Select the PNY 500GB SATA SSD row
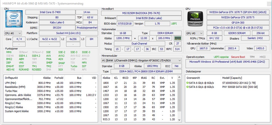The image size is (272, 125). coord(228,87)
